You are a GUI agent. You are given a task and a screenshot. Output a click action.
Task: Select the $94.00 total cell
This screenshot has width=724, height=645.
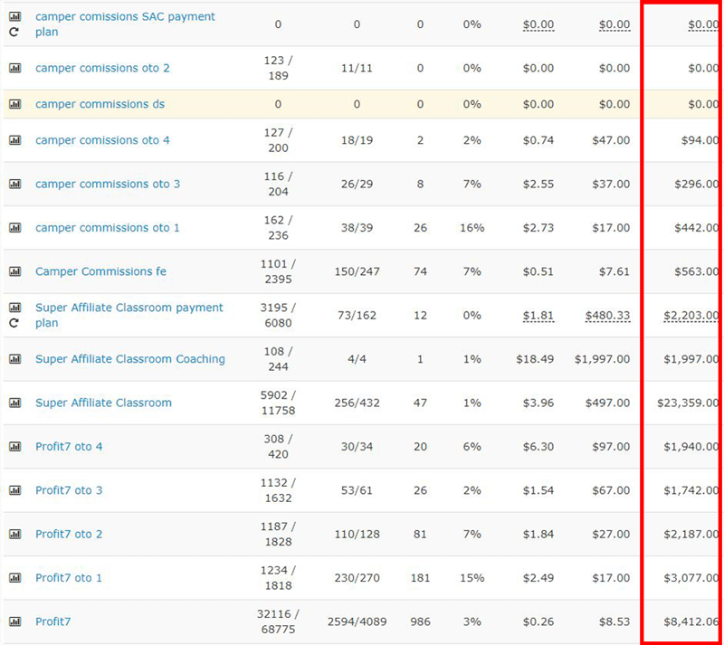(700, 140)
